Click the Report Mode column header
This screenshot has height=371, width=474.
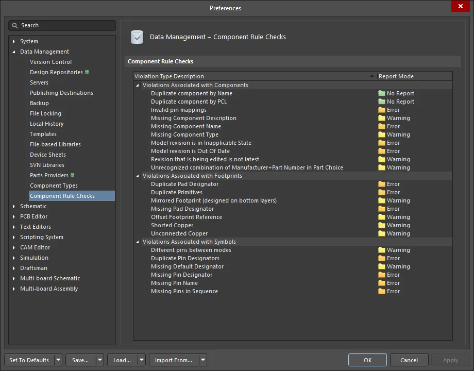click(x=414, y=76)
